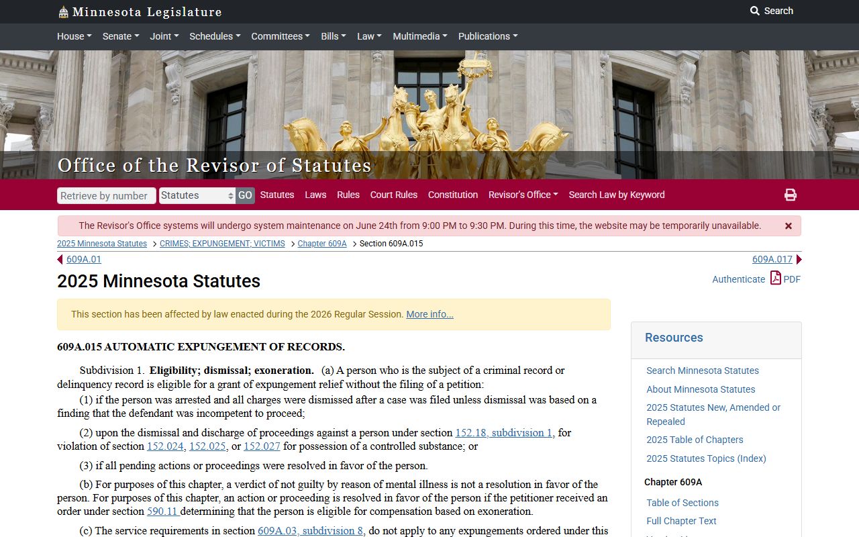This screenshot has width=859, height=537.
Task: Click the PDF document icon
Action: coord(776,278)
